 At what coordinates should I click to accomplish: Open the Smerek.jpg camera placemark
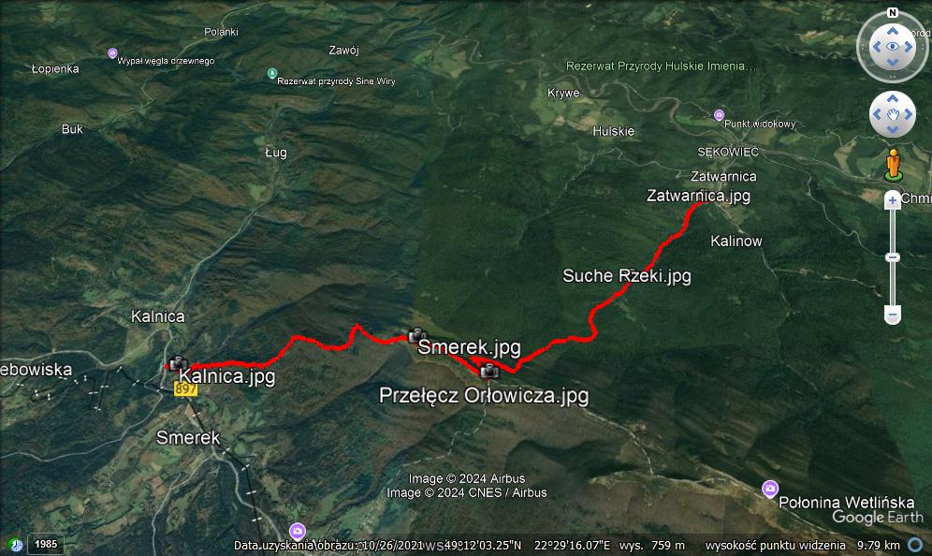[x=416, y=335]
